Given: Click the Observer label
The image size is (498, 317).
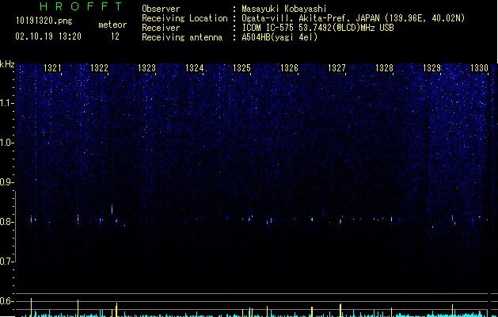Looking at the screenshot, I should click(x=161, y=9).
